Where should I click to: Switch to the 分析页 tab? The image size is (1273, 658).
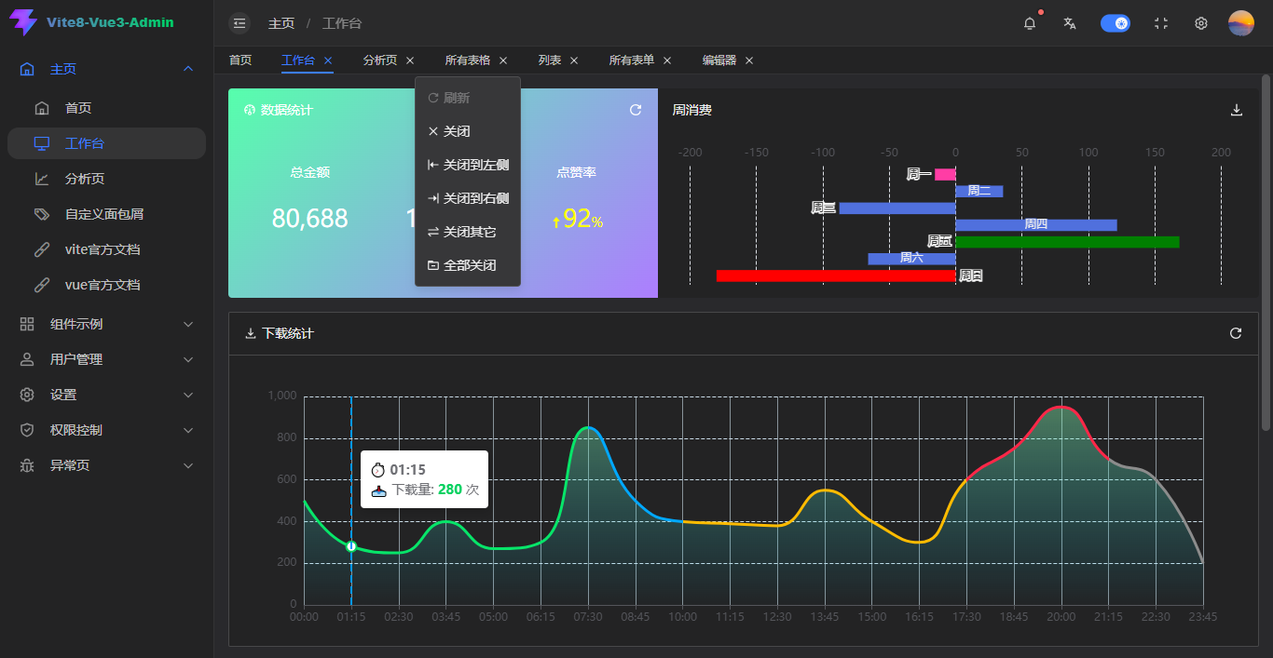click(380, 60)
